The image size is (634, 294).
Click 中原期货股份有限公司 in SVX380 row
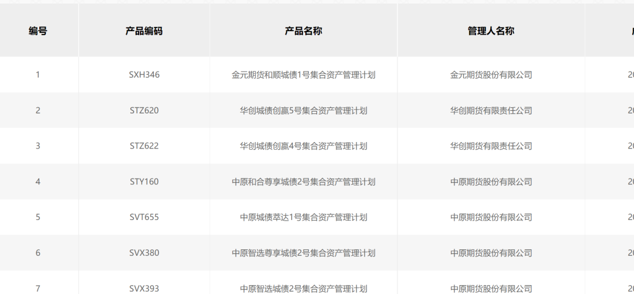(x=491, y=253)
